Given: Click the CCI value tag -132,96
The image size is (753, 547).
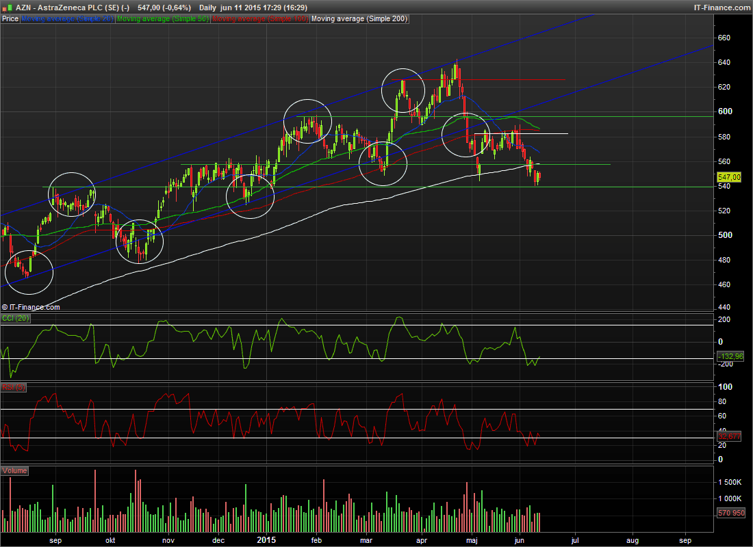Looking at the screenshot, I should pyautogui.click(x=730, y=357).
